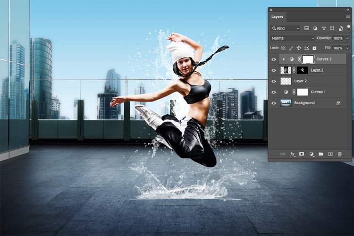Hide the Curves 2 layer

point(274,59)
